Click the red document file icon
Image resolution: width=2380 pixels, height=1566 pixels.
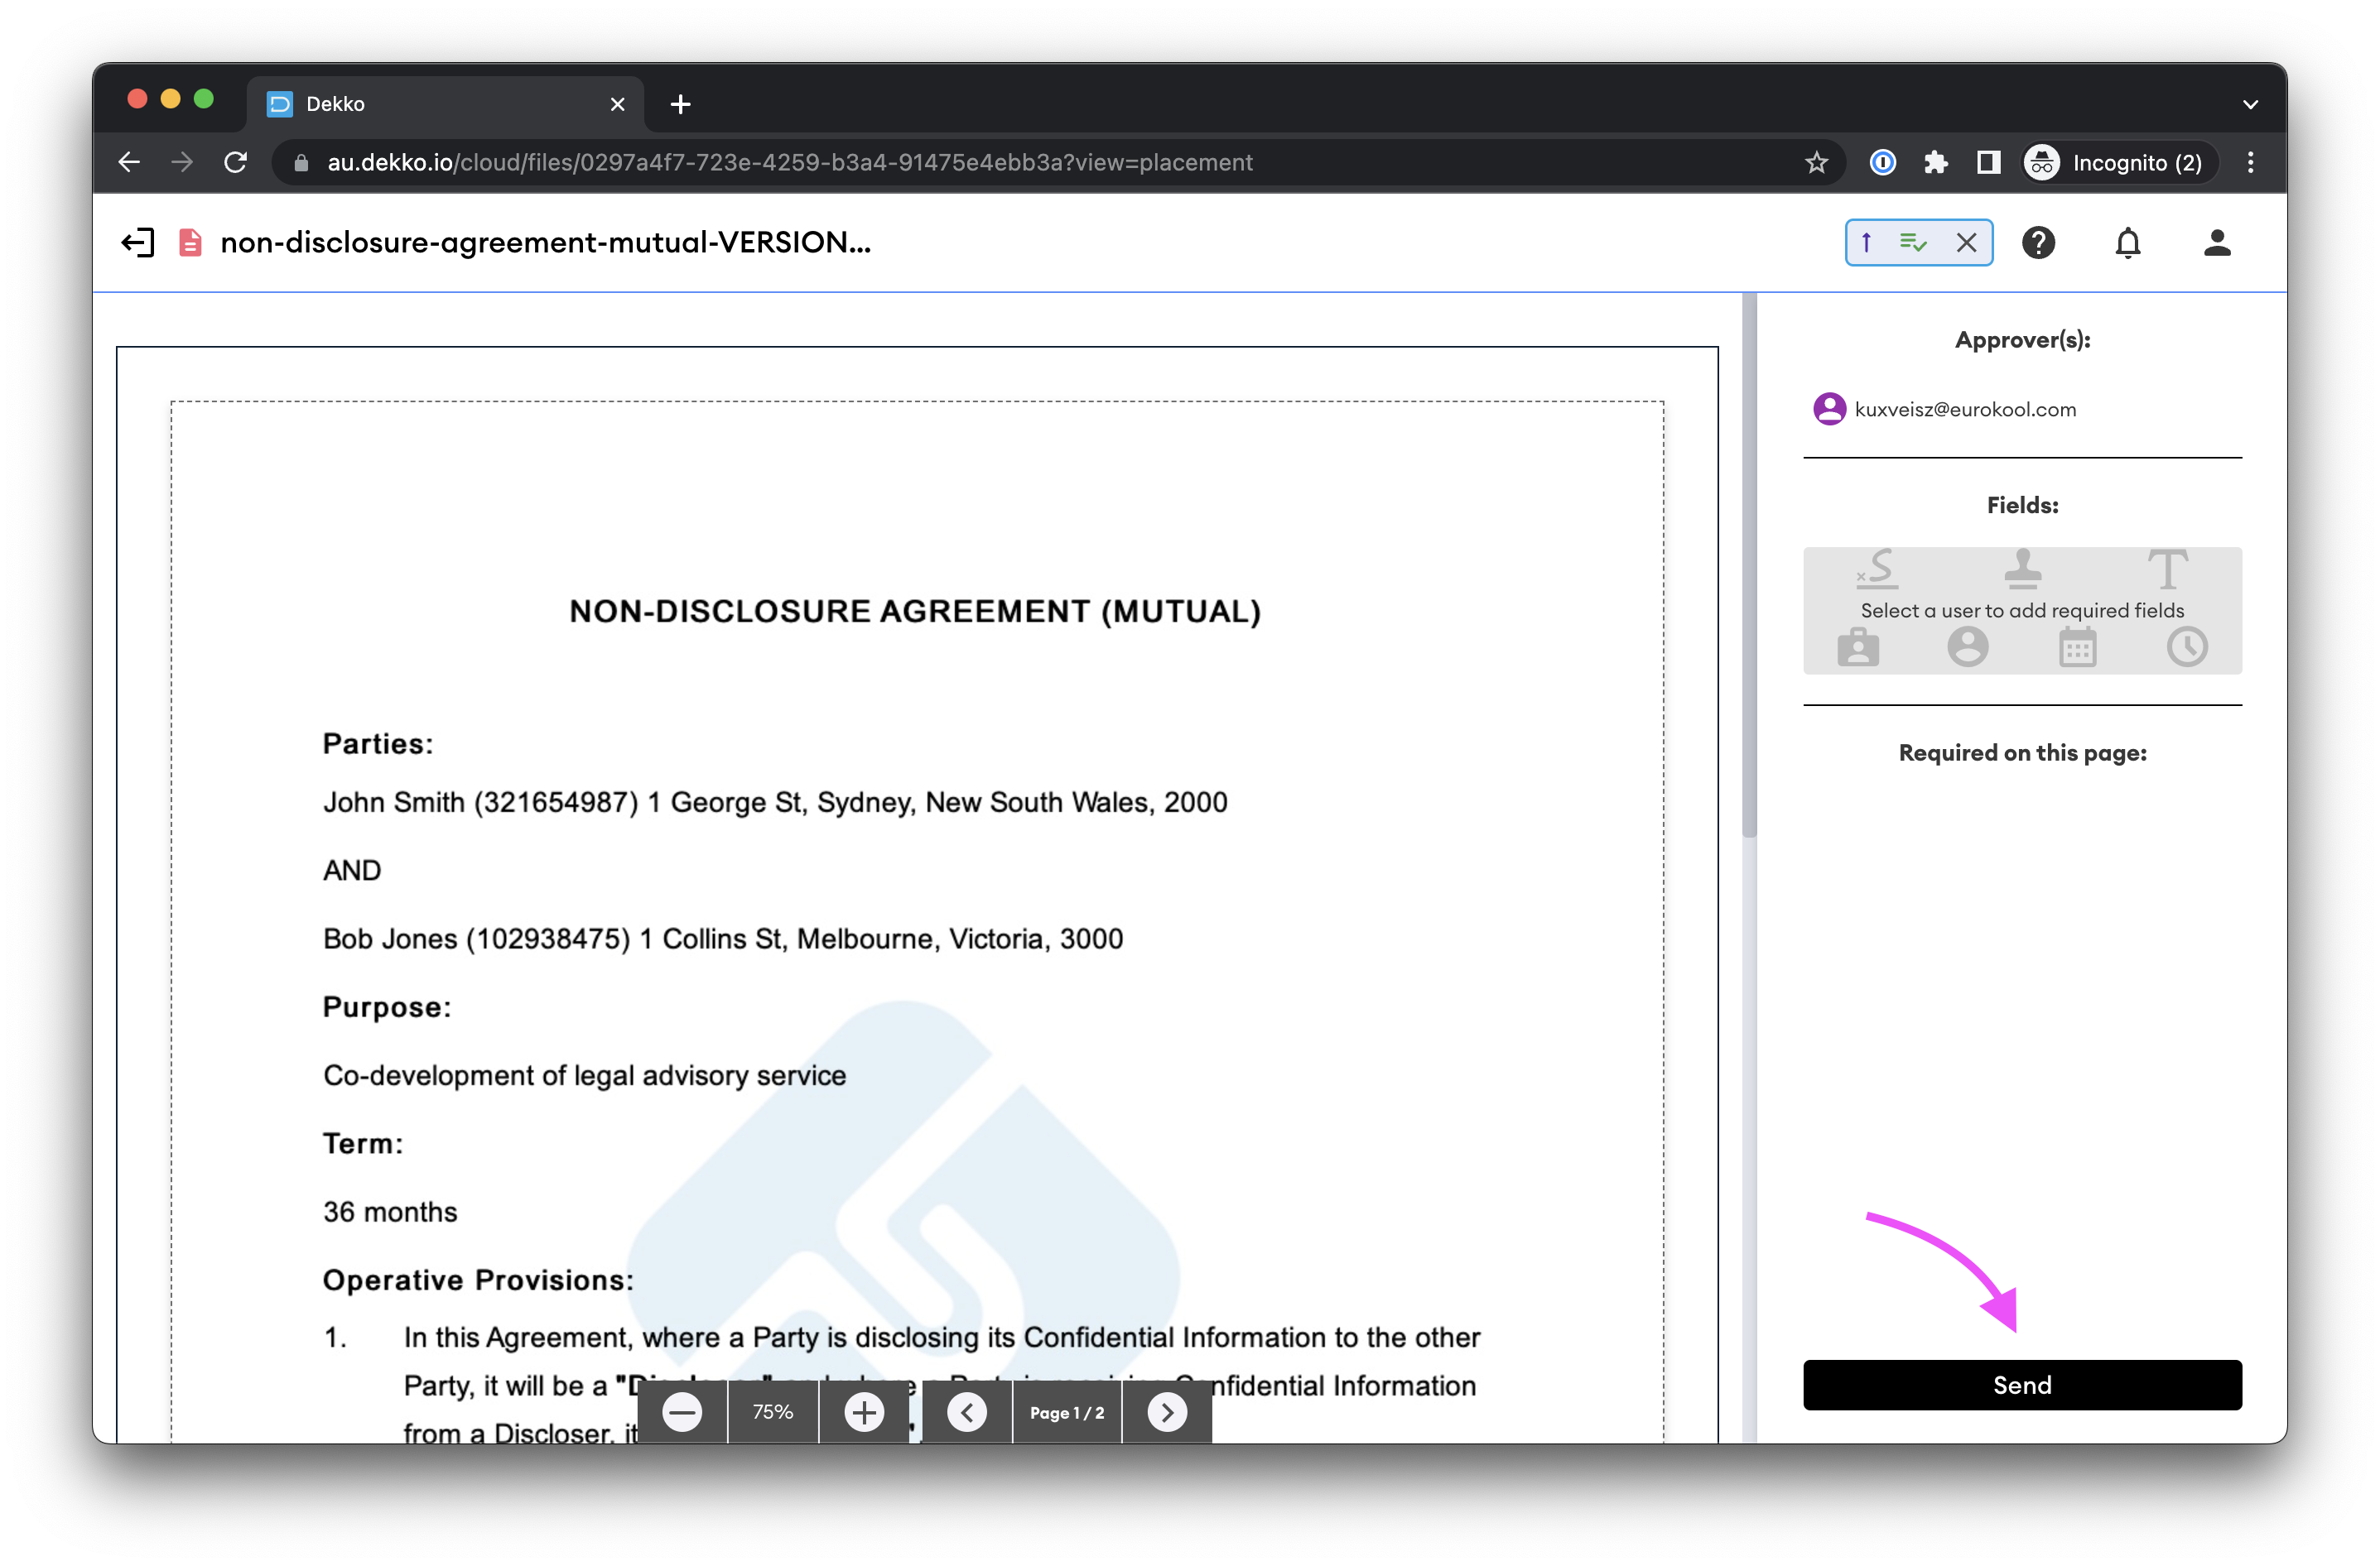point(190,243)
